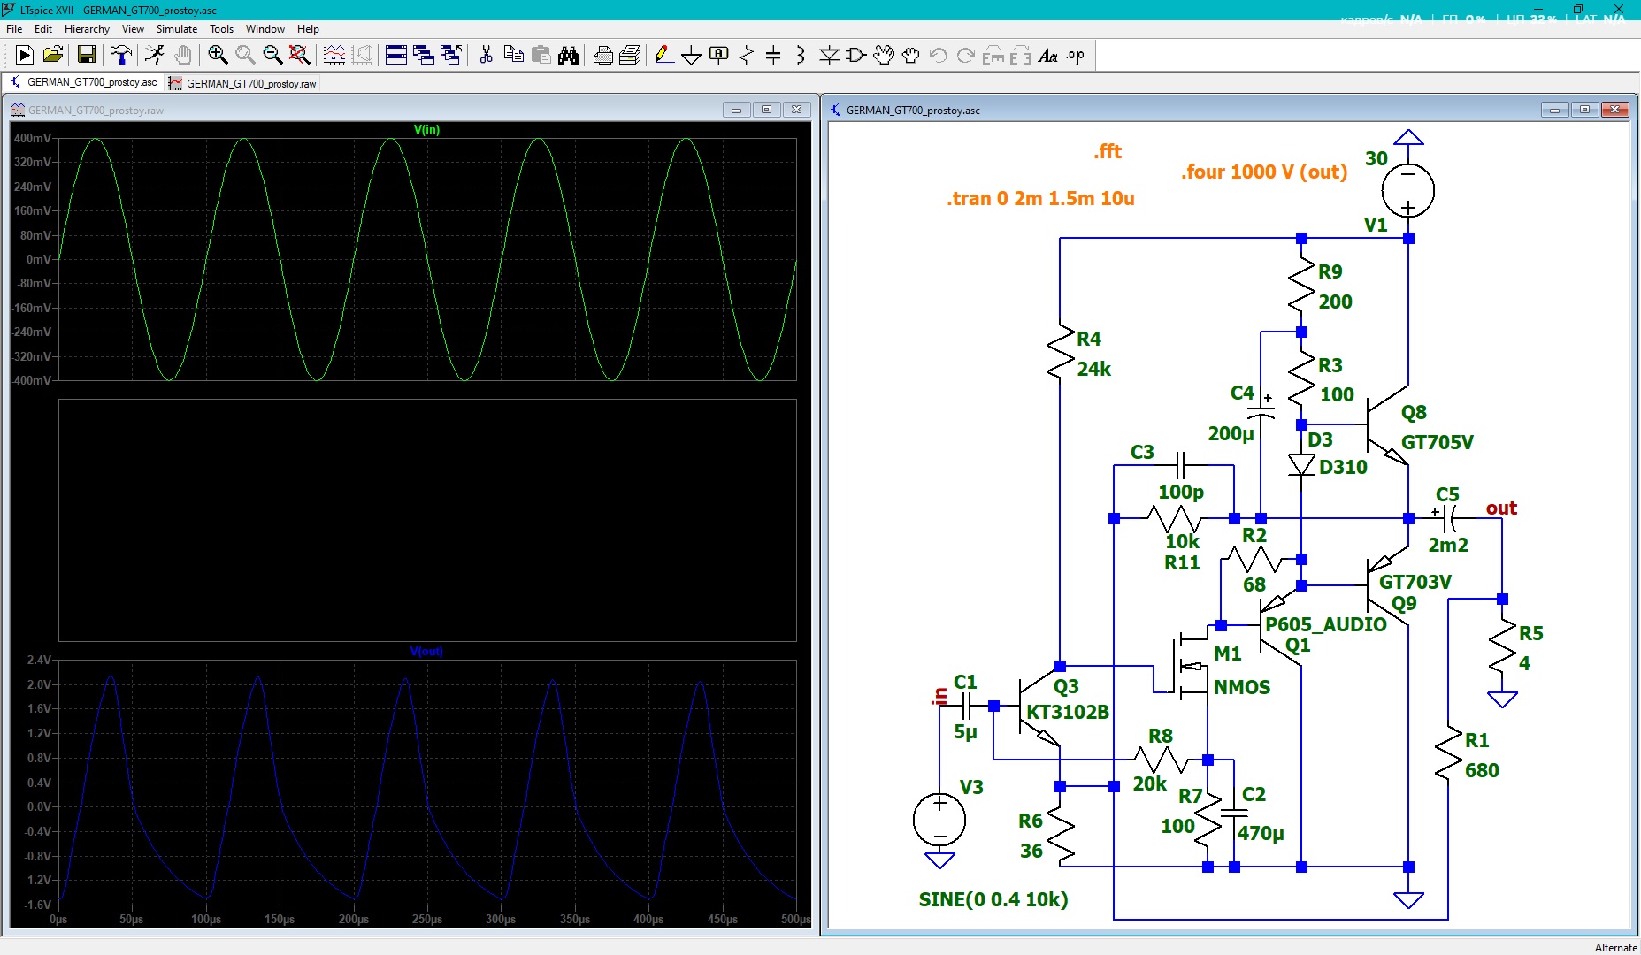The height and width of the screenshot is (955, 1641).
Task: Click the .tran 0 2m 1.5m 10u directive
Action: tap(1040, 198)
